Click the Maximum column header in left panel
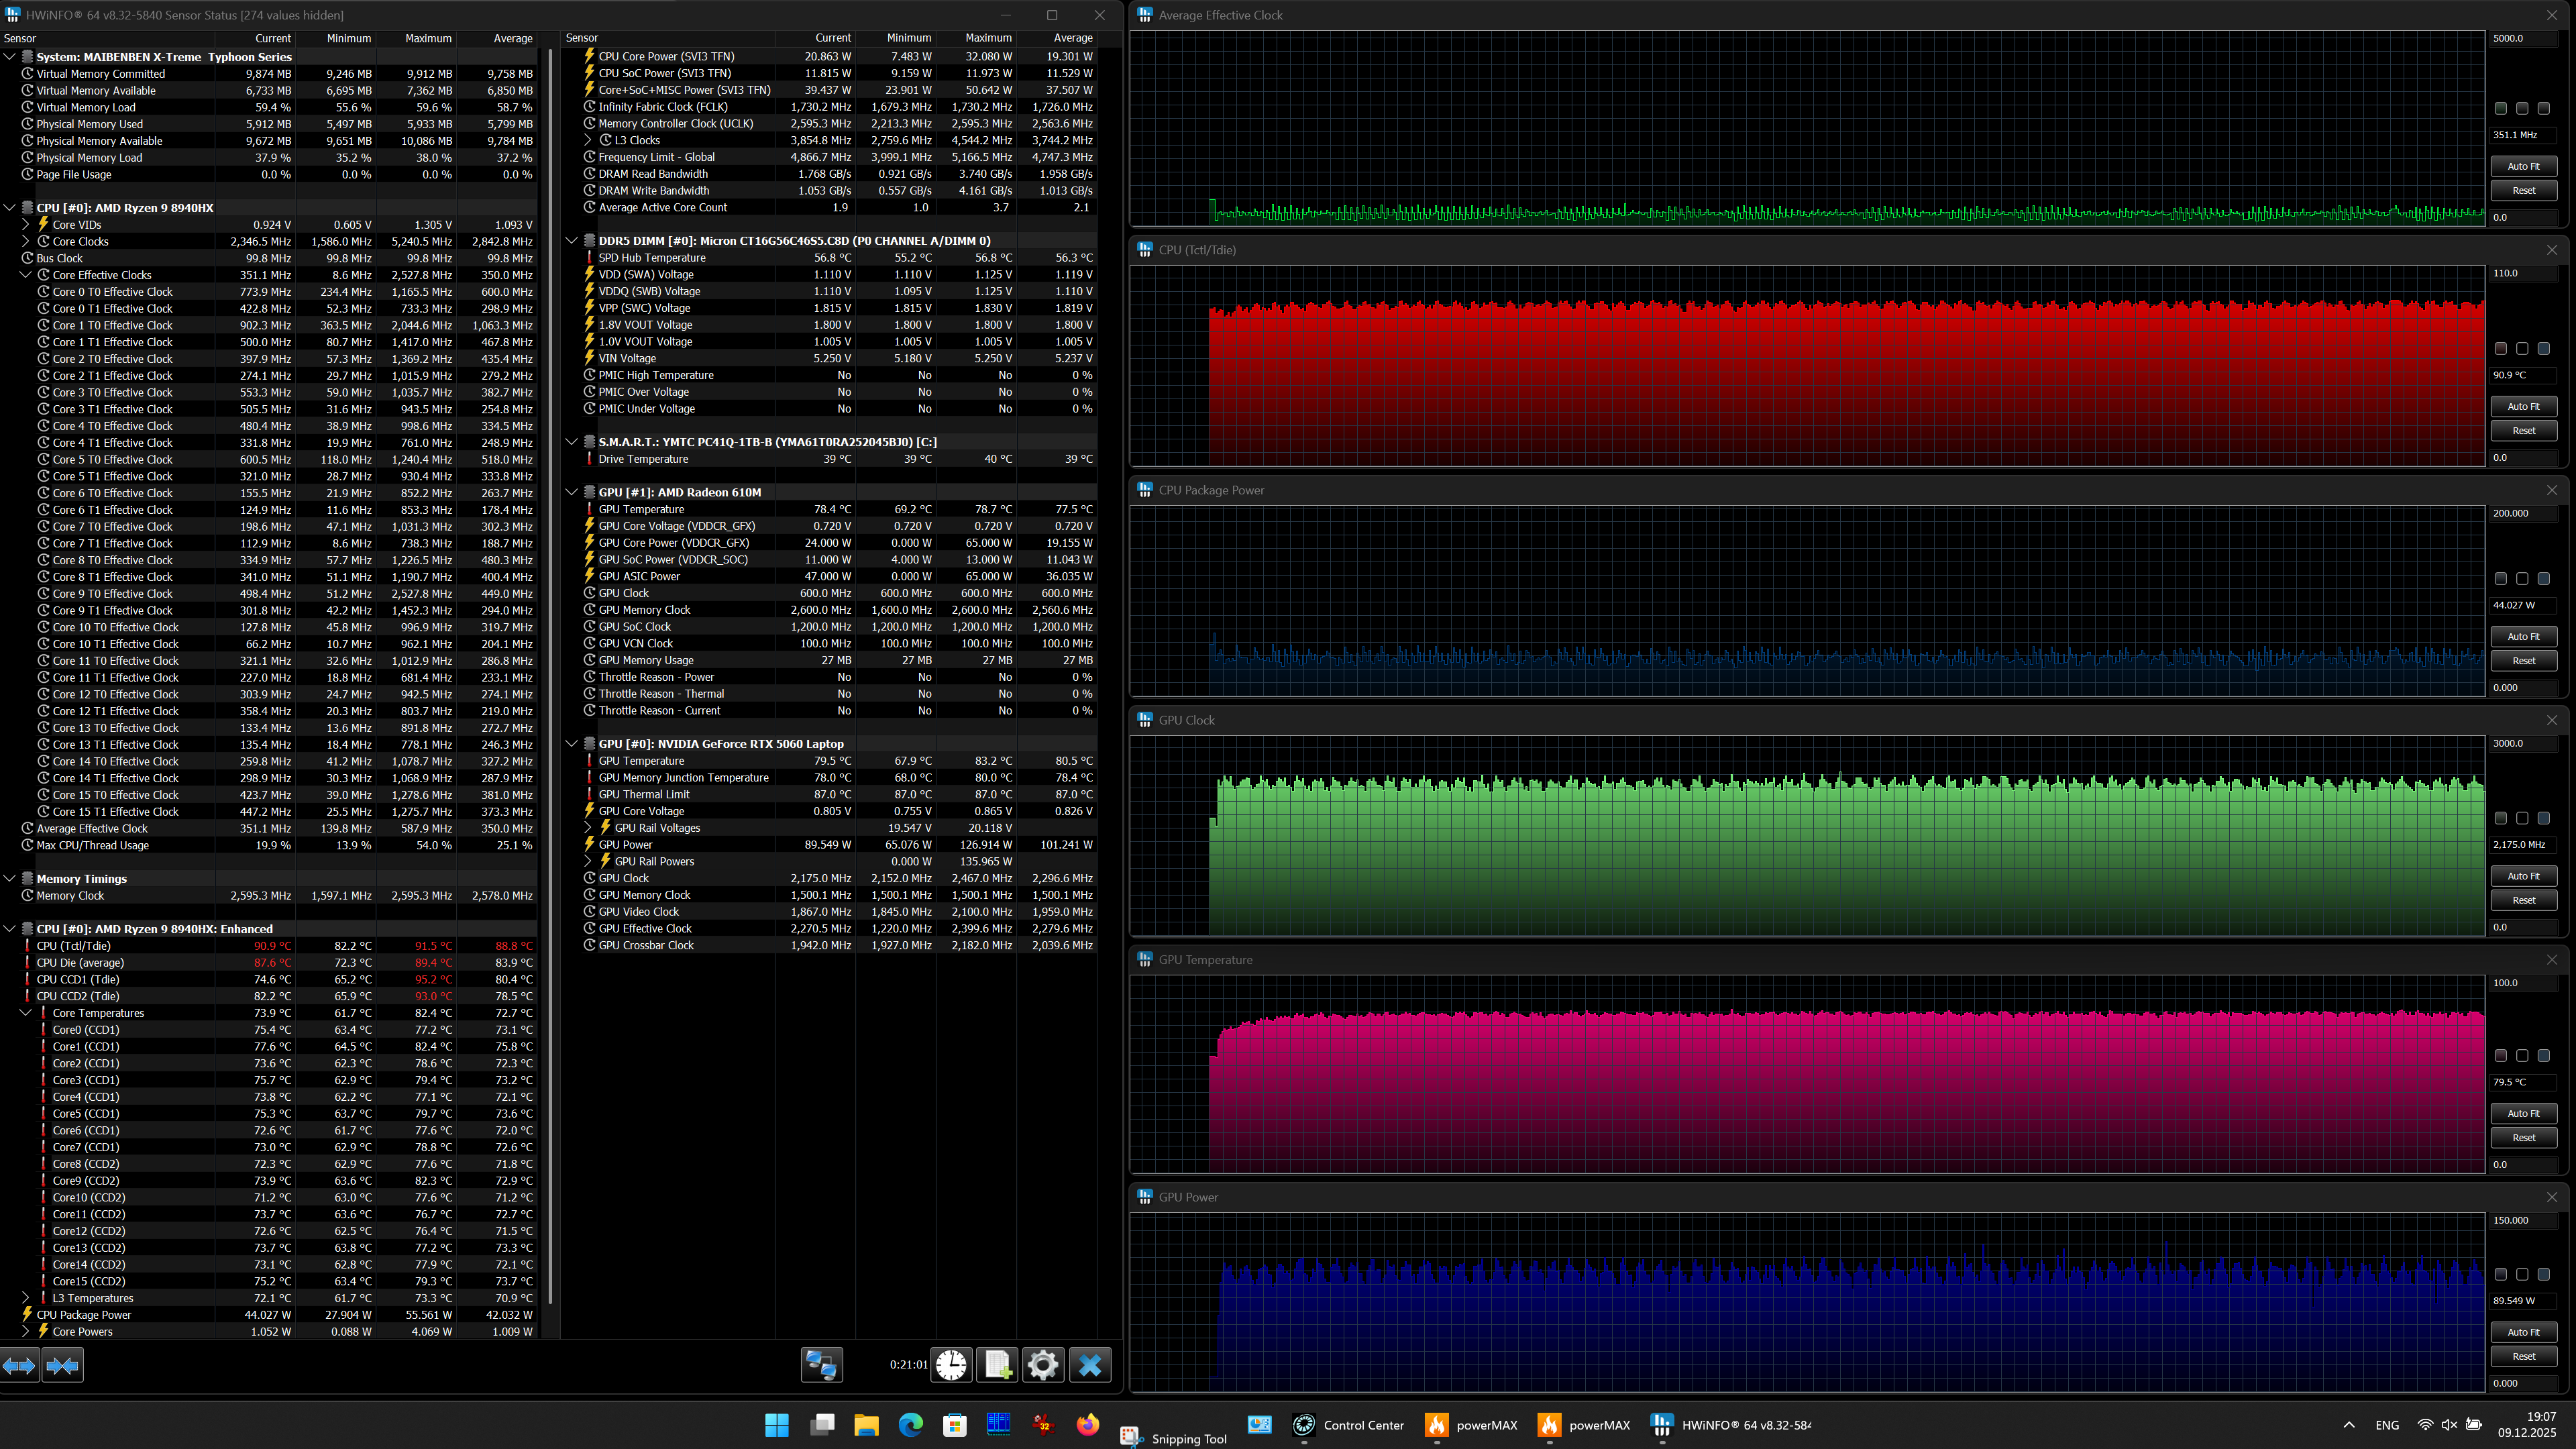Screen dimensions: 2576x1449 pos(428,38)
